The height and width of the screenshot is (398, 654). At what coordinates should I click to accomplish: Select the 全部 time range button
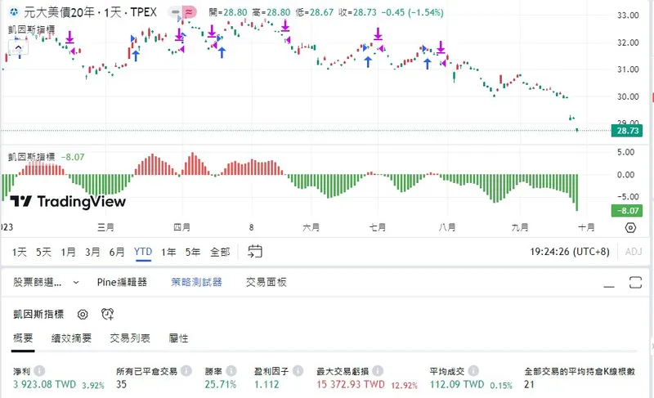click(x=220, y=252)
